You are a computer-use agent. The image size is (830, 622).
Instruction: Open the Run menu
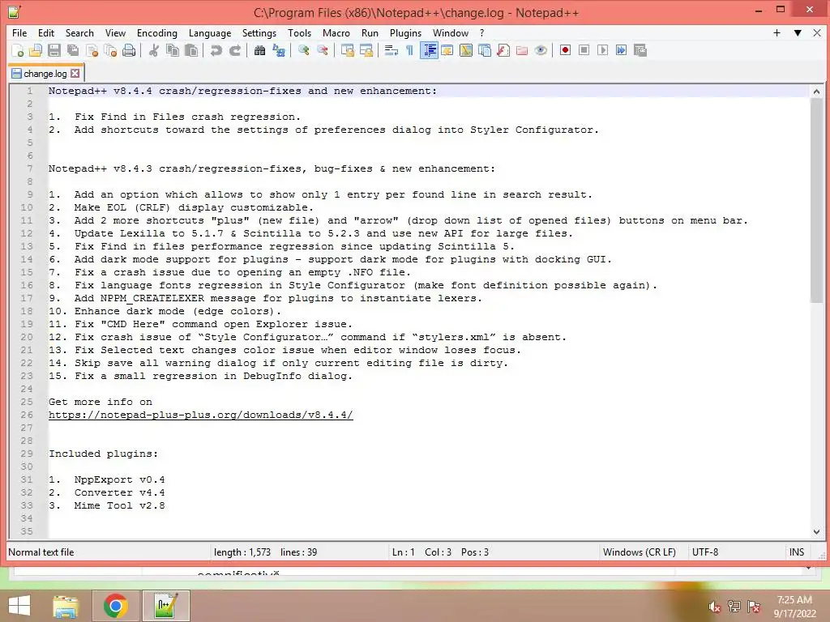(x=370, y=32)
